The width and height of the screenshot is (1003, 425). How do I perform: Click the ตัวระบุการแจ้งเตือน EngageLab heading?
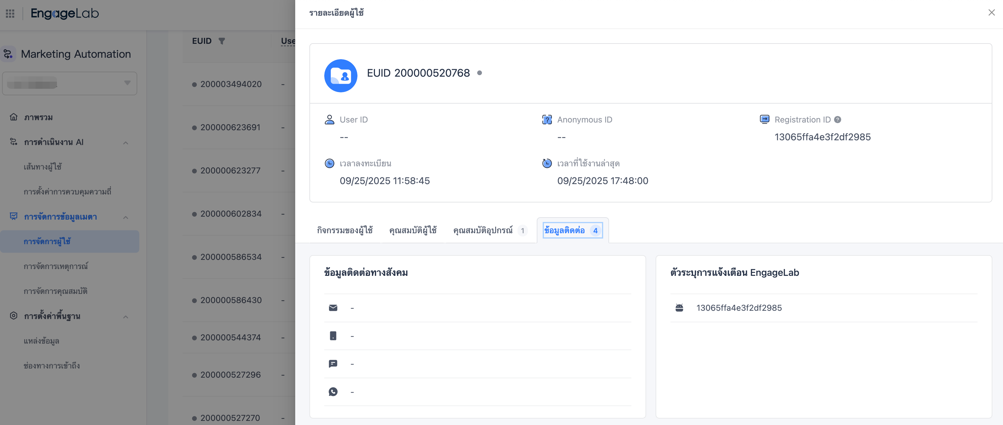[734, 273]
